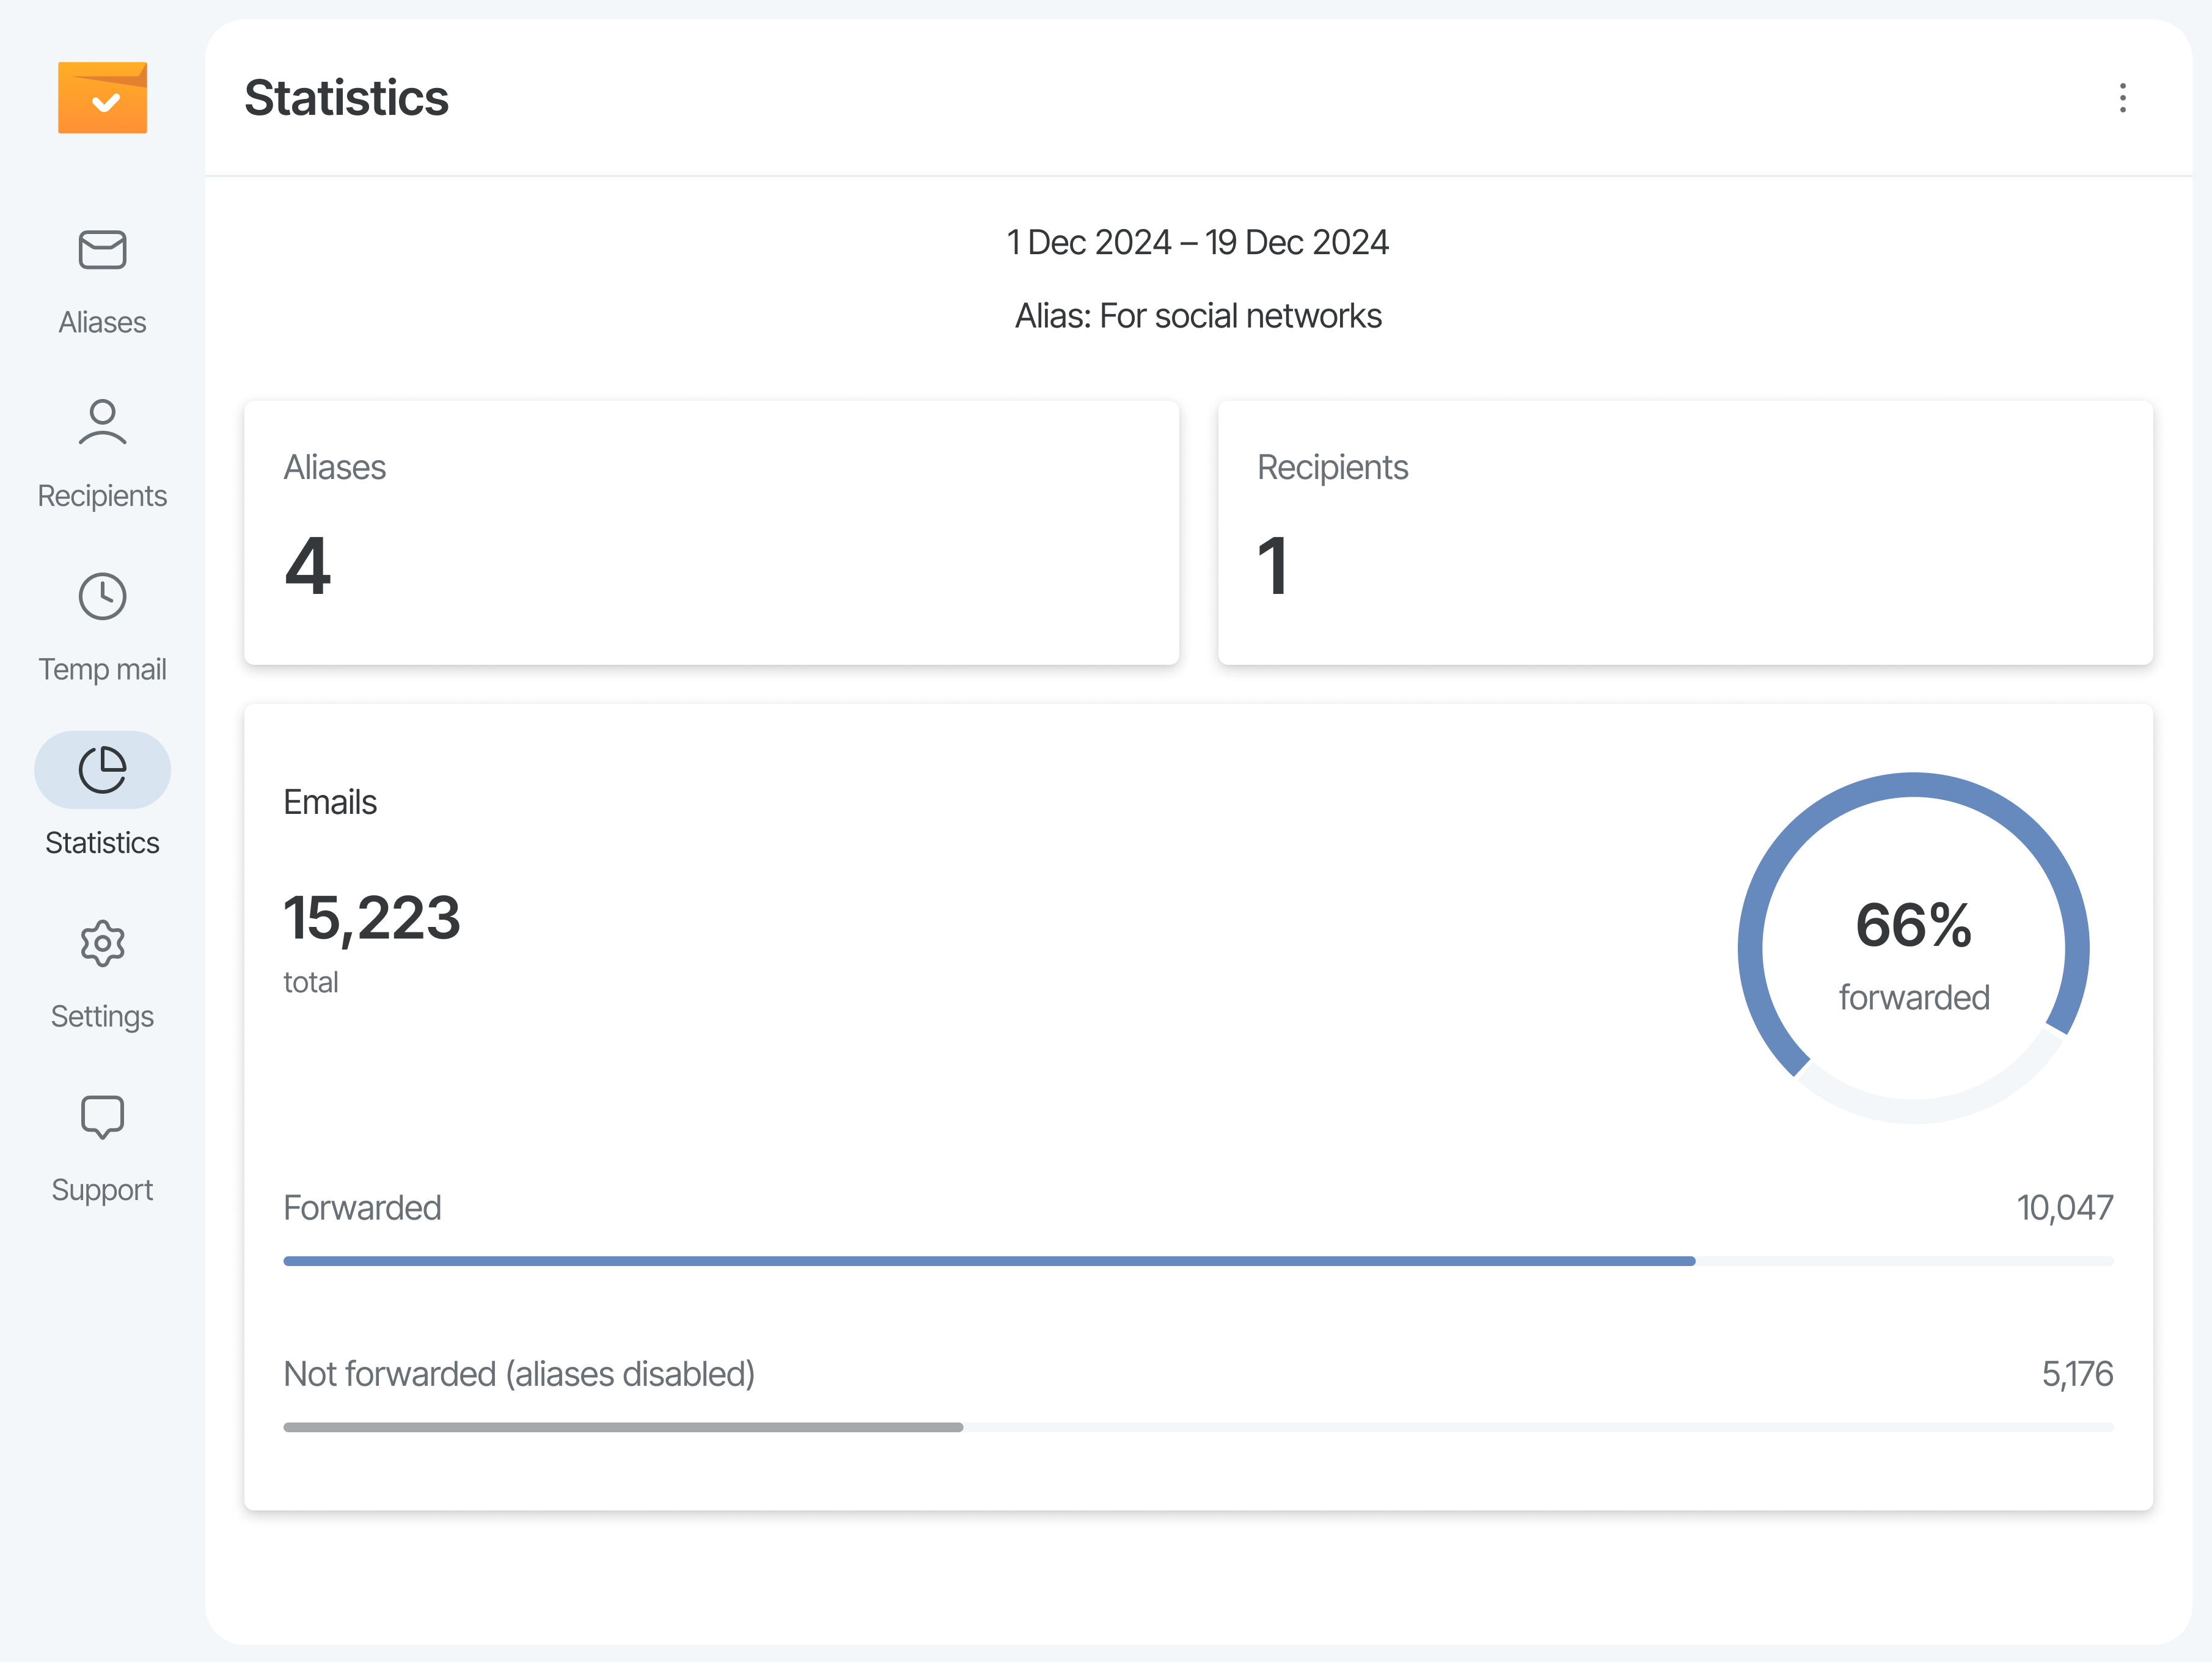Viewport: 2212px width, 1662px height.
Task: Click the Aliases sidebar label
Action: coord(102,322)
